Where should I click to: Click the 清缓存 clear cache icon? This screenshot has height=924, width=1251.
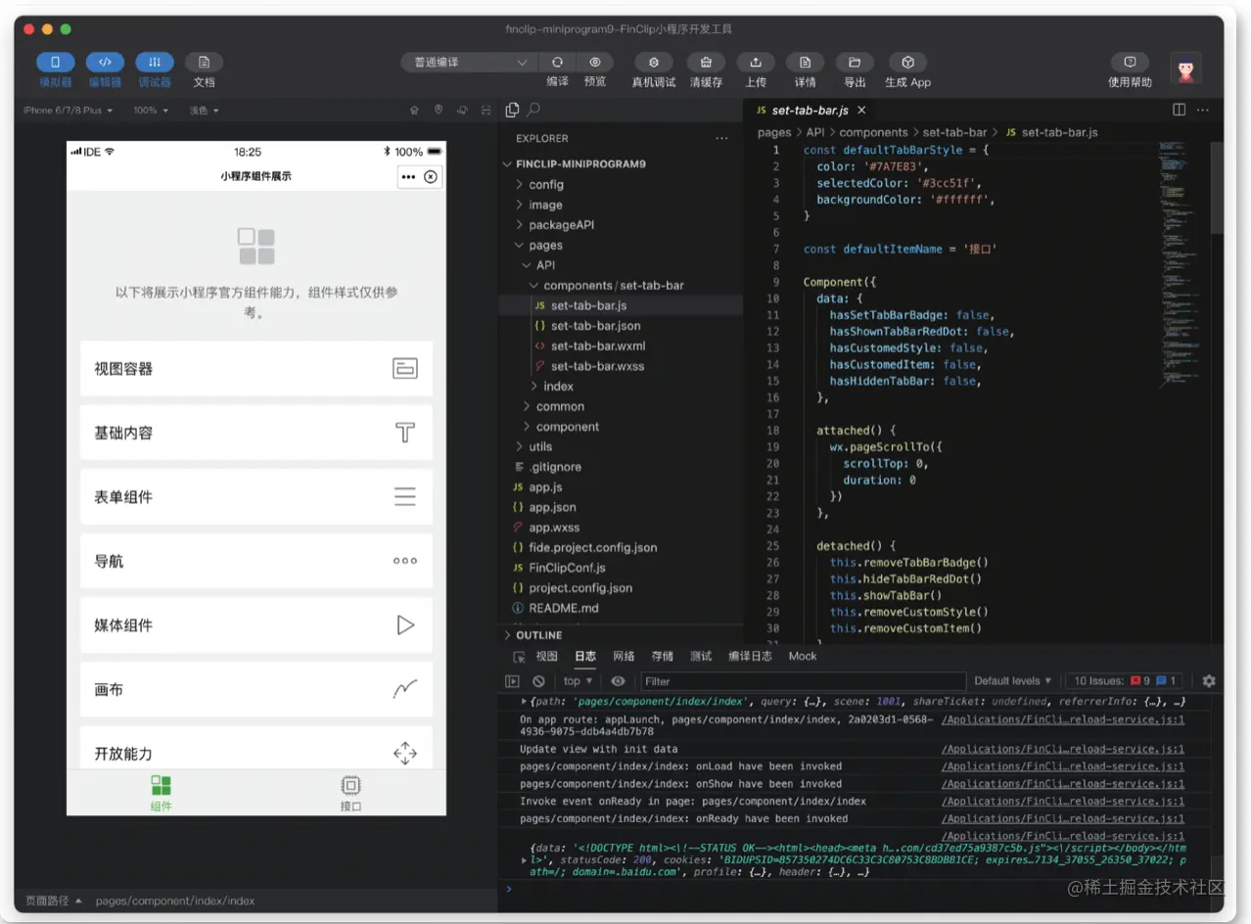click(706, 62)
